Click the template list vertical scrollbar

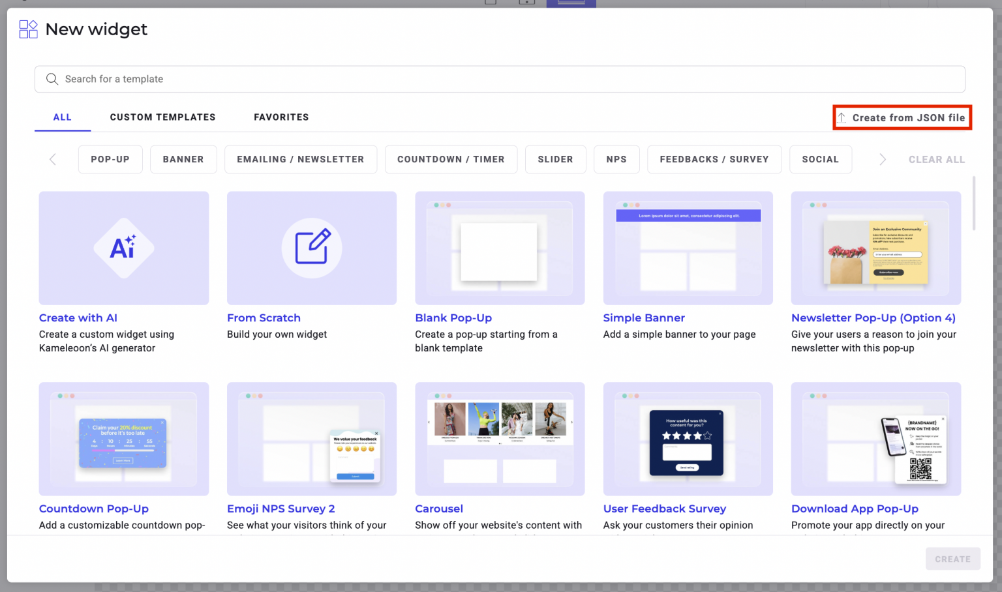[974, 203]
